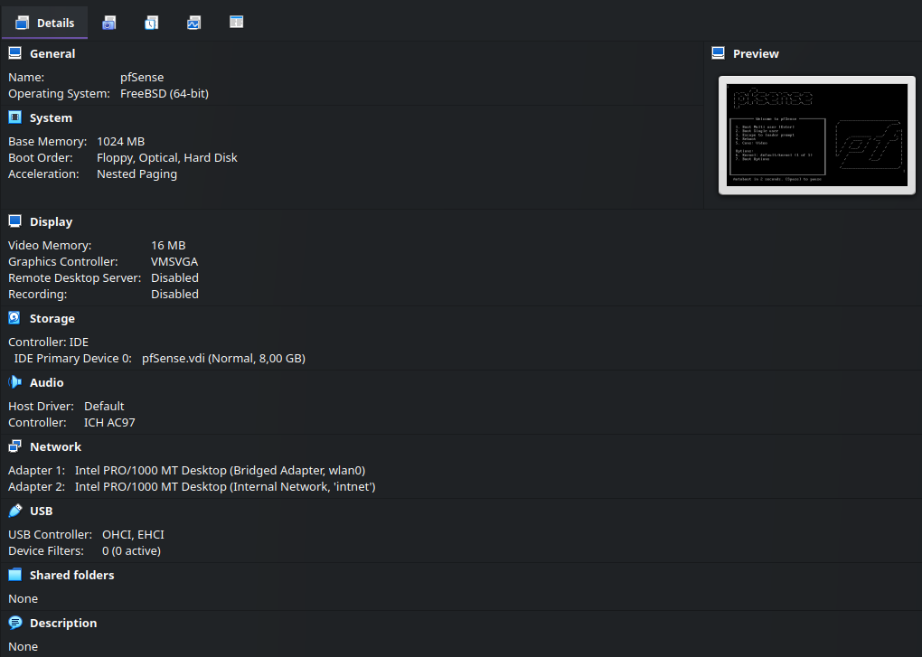The width and height of the screenshot is (922, 657).
Task: Open the VM Activity chart icon
Action: pos(193,23)
